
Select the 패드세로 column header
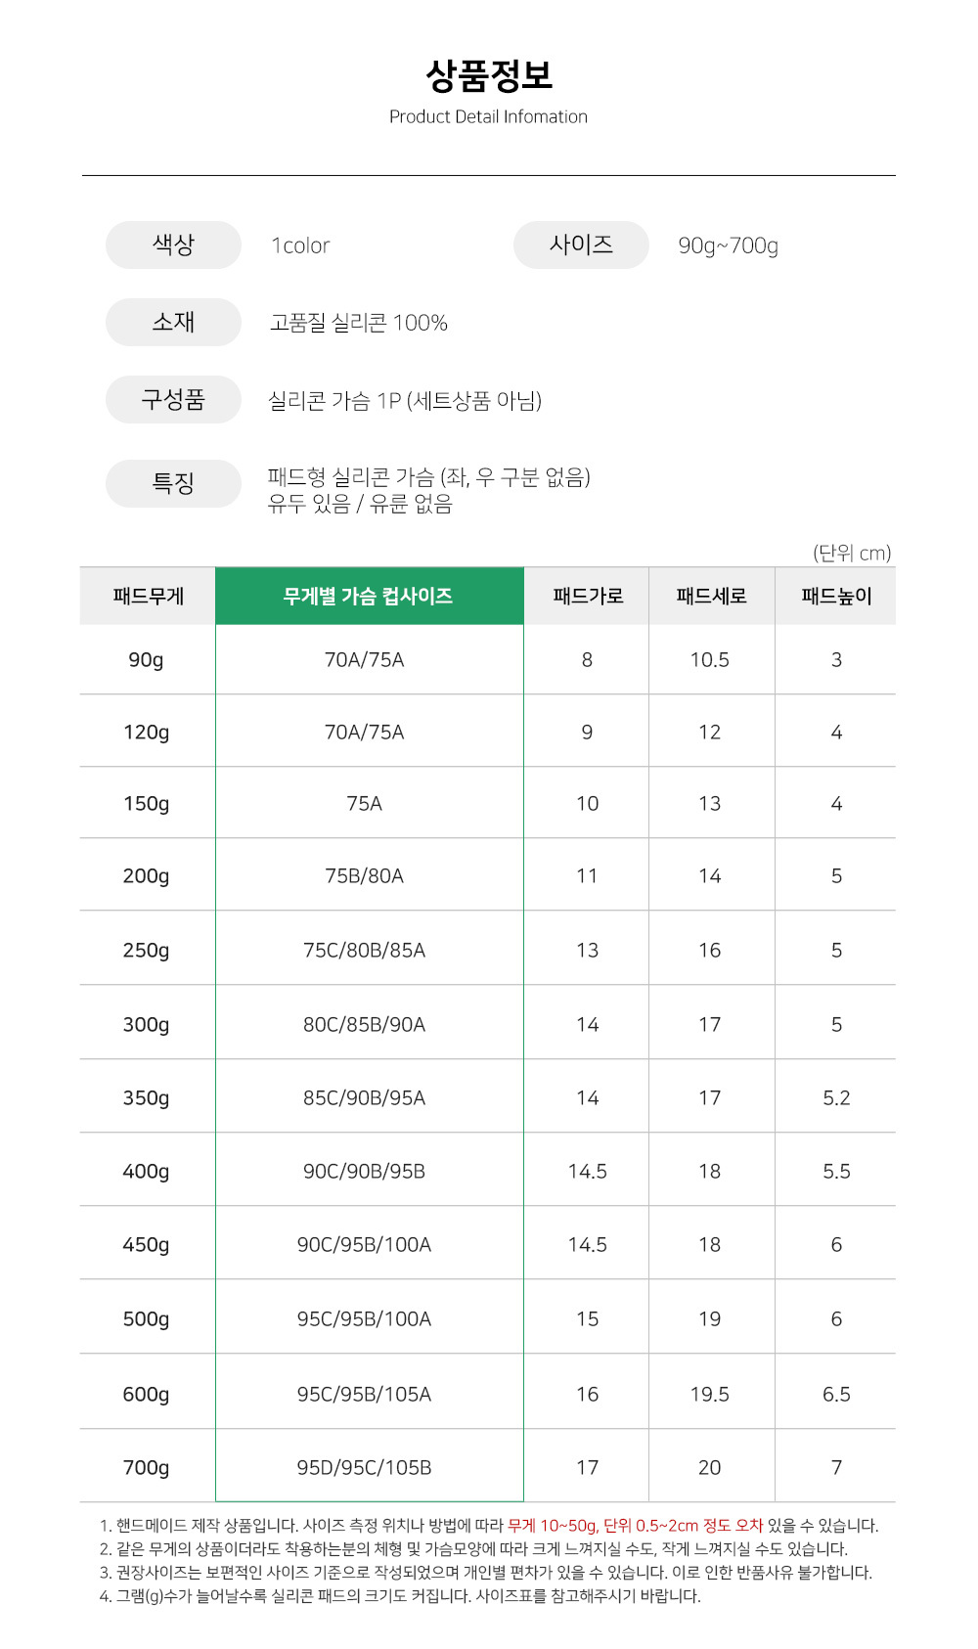click(711, 596)
